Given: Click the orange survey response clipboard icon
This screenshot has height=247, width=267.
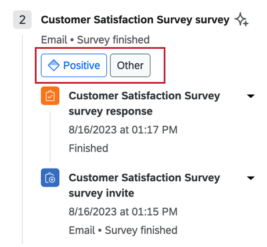Looking at the screenshot, I should point(50,96).
